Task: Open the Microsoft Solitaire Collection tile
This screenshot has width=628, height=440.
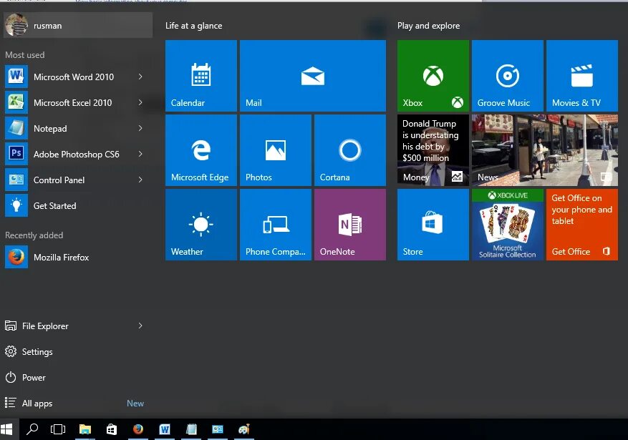Action: [508, 225]
